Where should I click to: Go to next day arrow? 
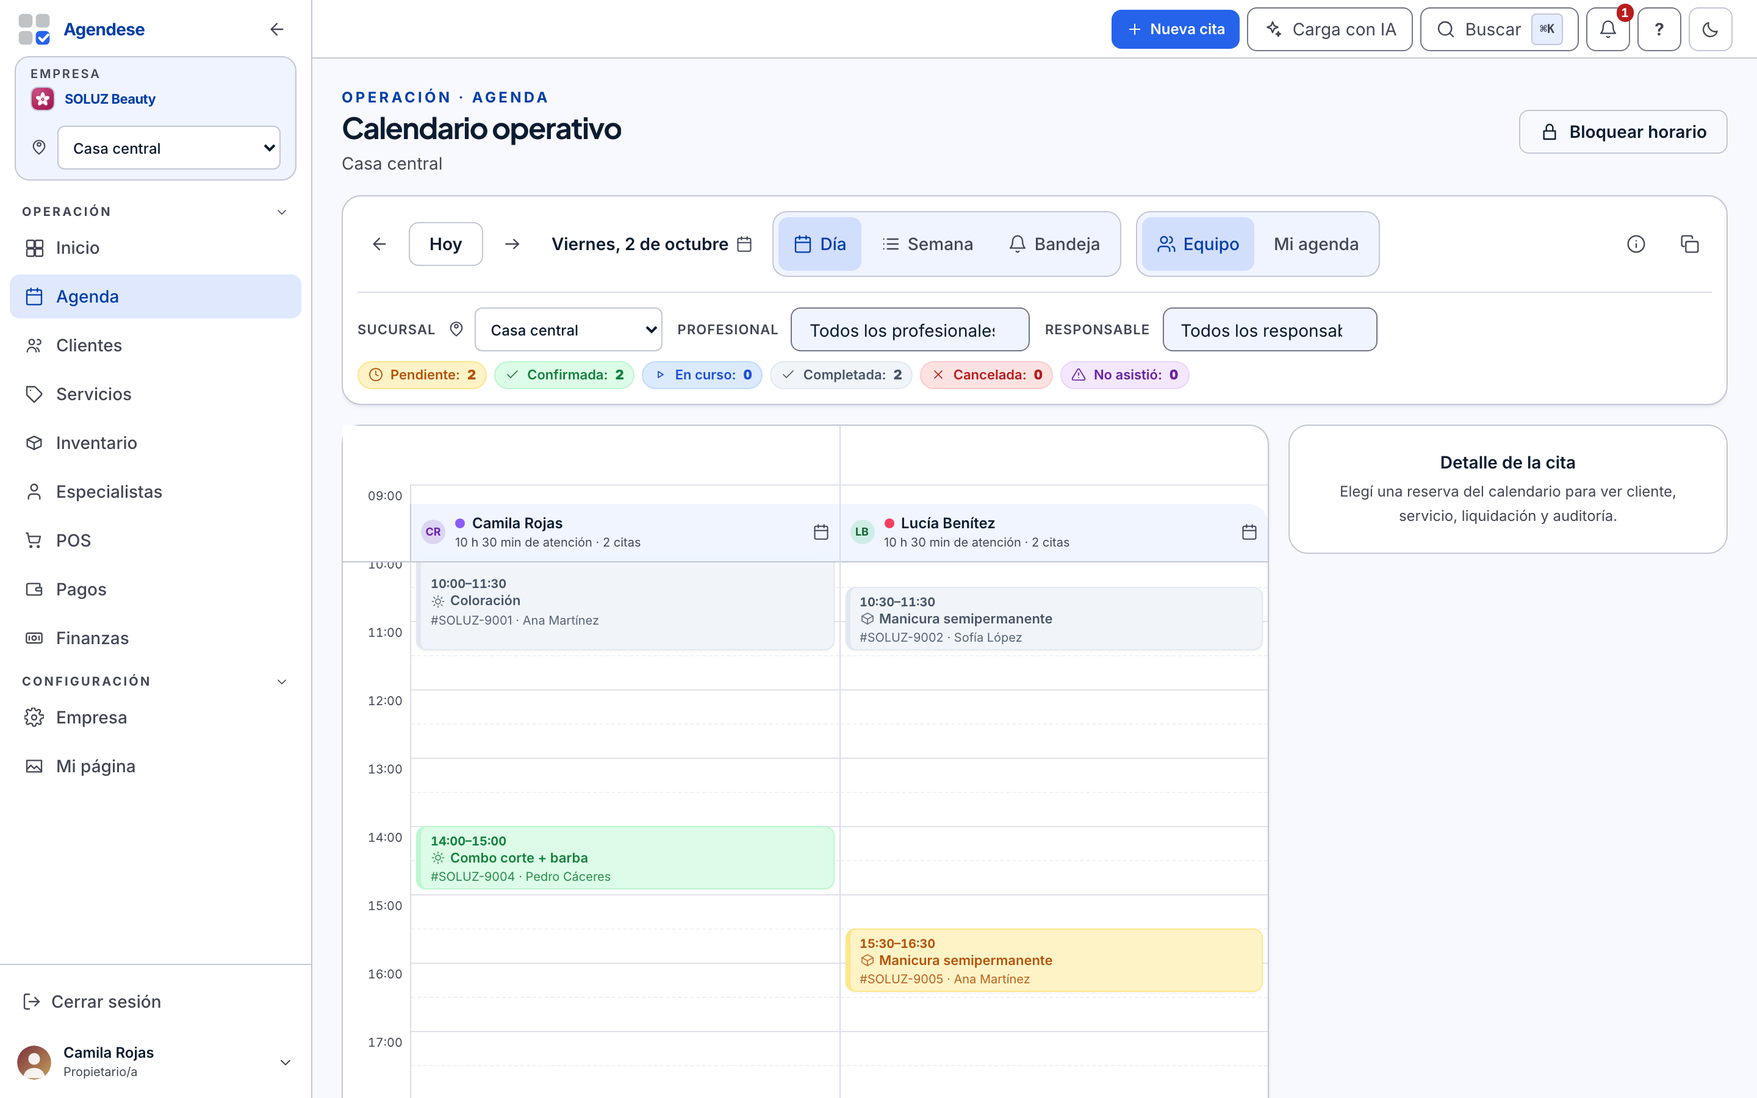[512, 244]
